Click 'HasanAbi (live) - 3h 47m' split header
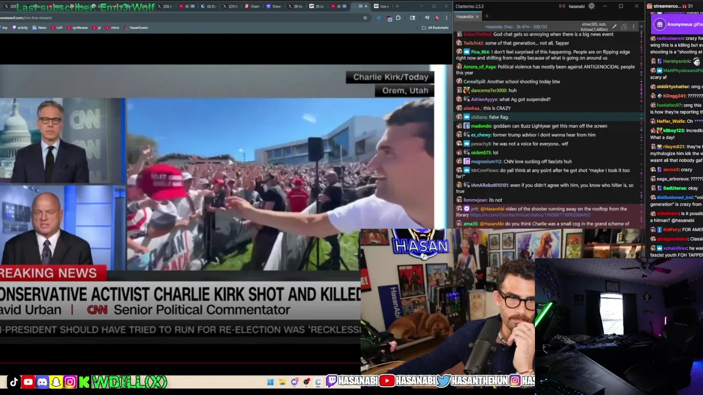 [x=516, y=27]
